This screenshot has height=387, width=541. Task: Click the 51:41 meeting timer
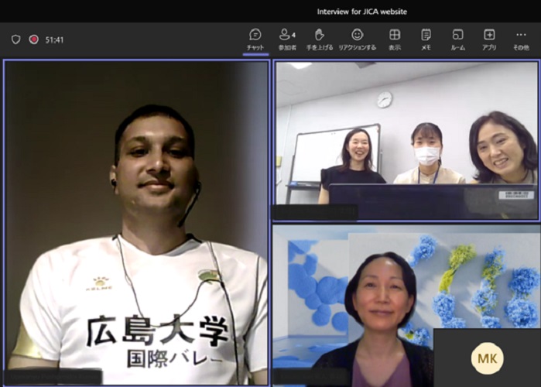click(55, 39)
